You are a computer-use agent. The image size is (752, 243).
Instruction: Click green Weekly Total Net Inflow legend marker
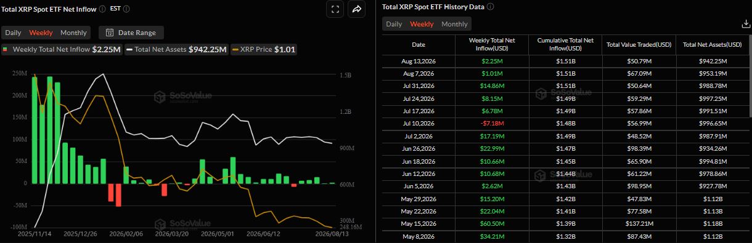coord(6,49)
